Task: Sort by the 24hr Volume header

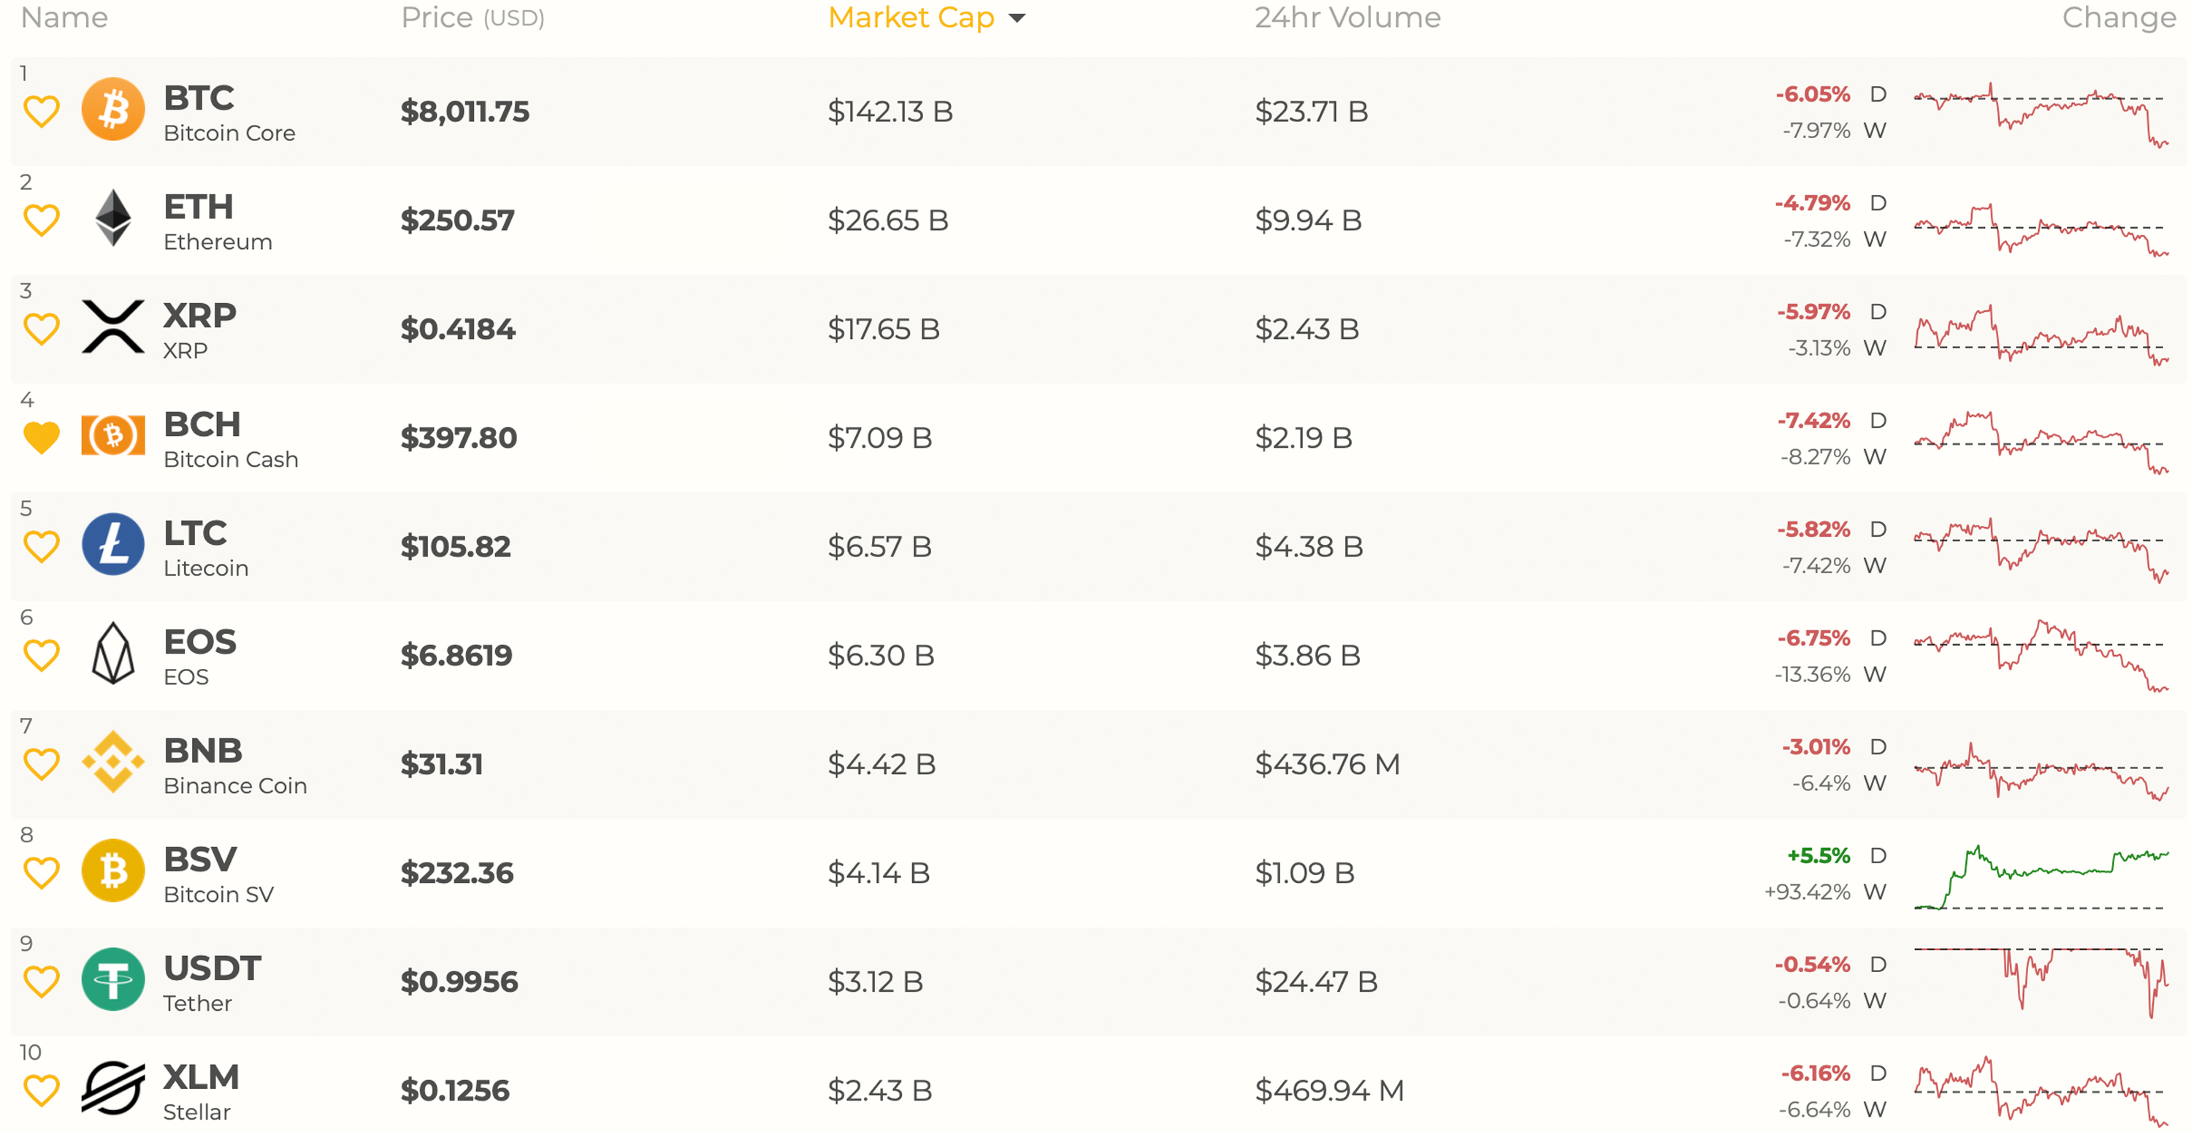Action: [x=1347, y=18]
